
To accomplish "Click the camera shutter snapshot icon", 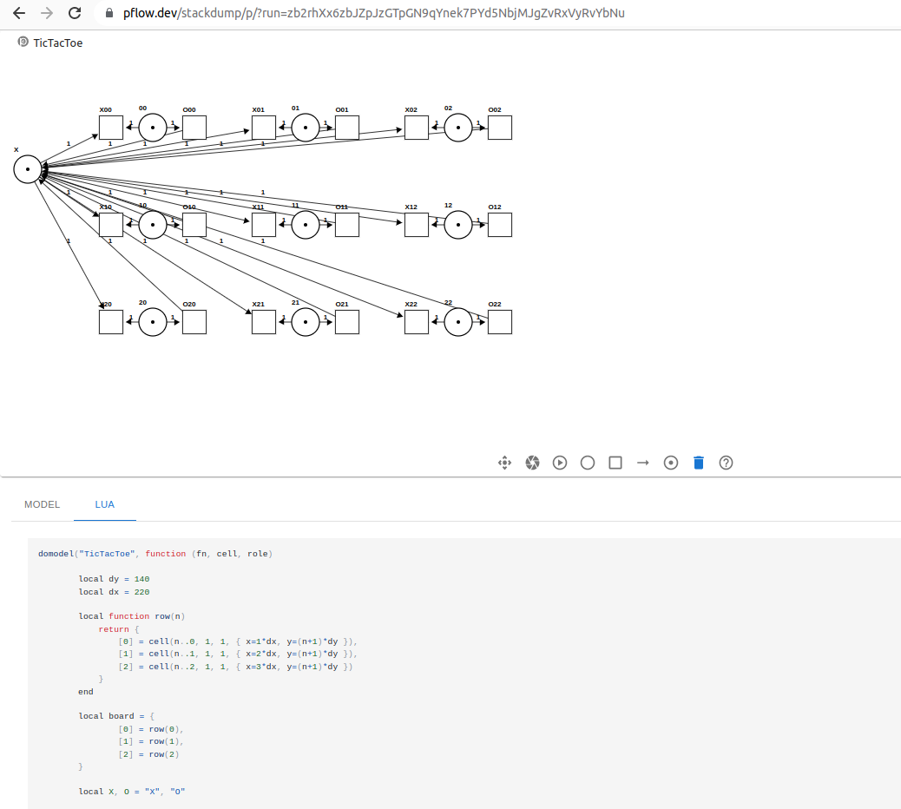I will coord(533,463).
